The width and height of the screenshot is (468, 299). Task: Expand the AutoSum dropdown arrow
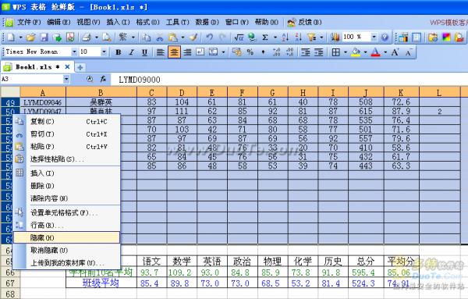pos(275,37)
